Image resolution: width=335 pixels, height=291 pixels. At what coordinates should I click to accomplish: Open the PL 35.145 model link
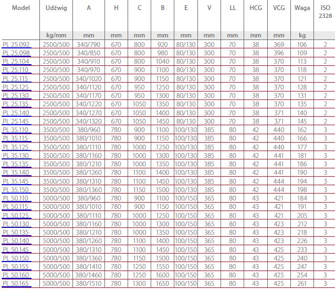[x=16, y=182]
